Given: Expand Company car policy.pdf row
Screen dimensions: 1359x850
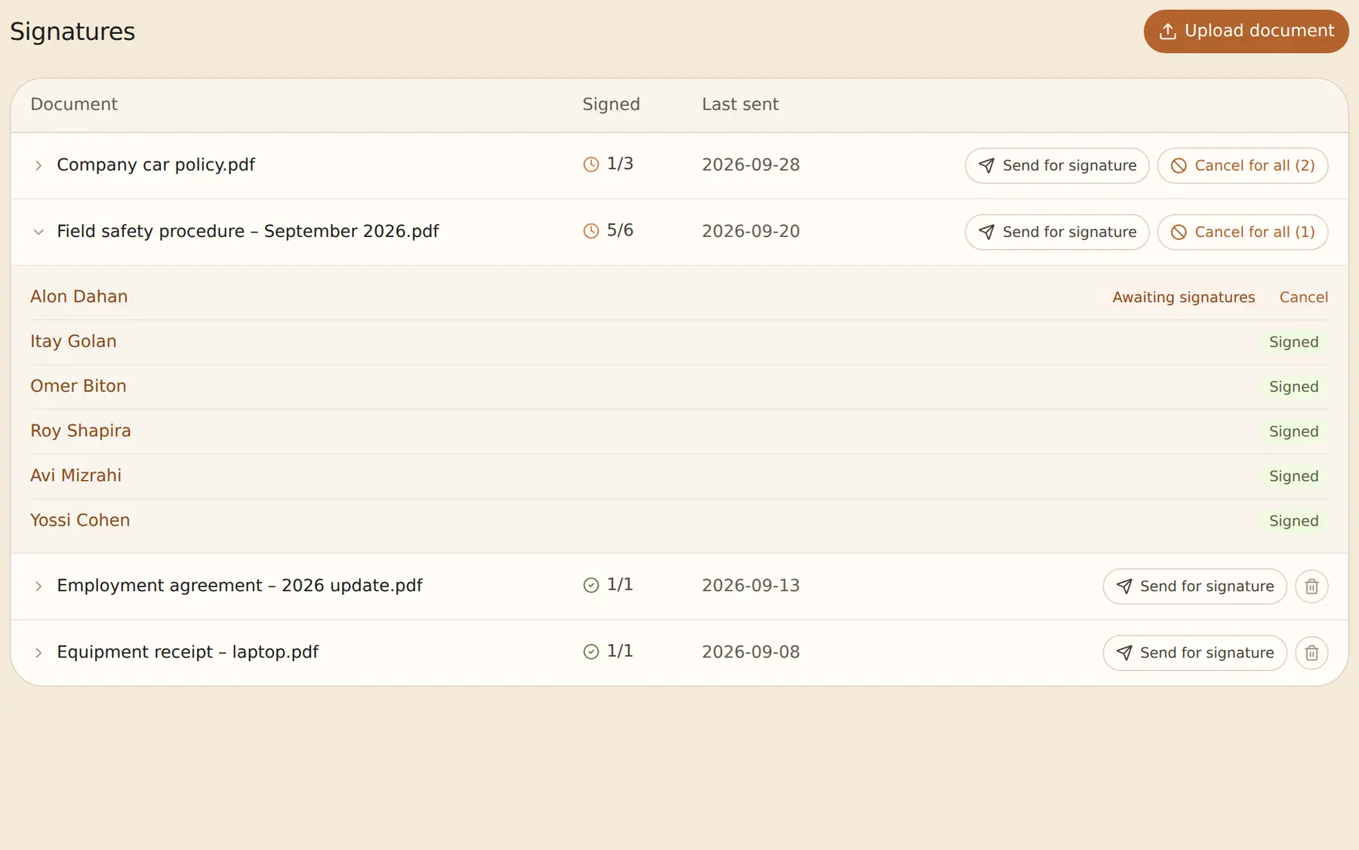Looking at the screenshot, I should [39, 165].
